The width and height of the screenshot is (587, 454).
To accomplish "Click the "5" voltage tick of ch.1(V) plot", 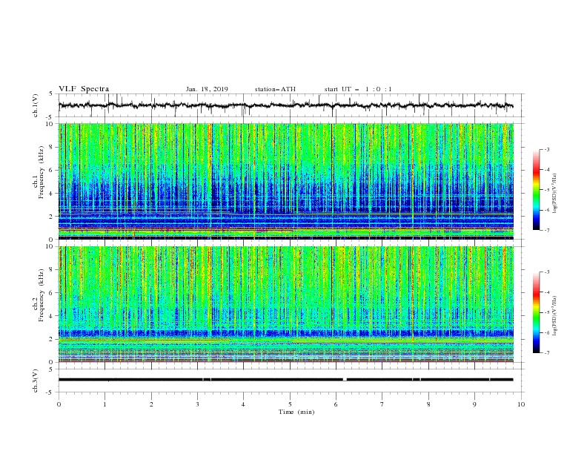I will click(x=51, y=94).
